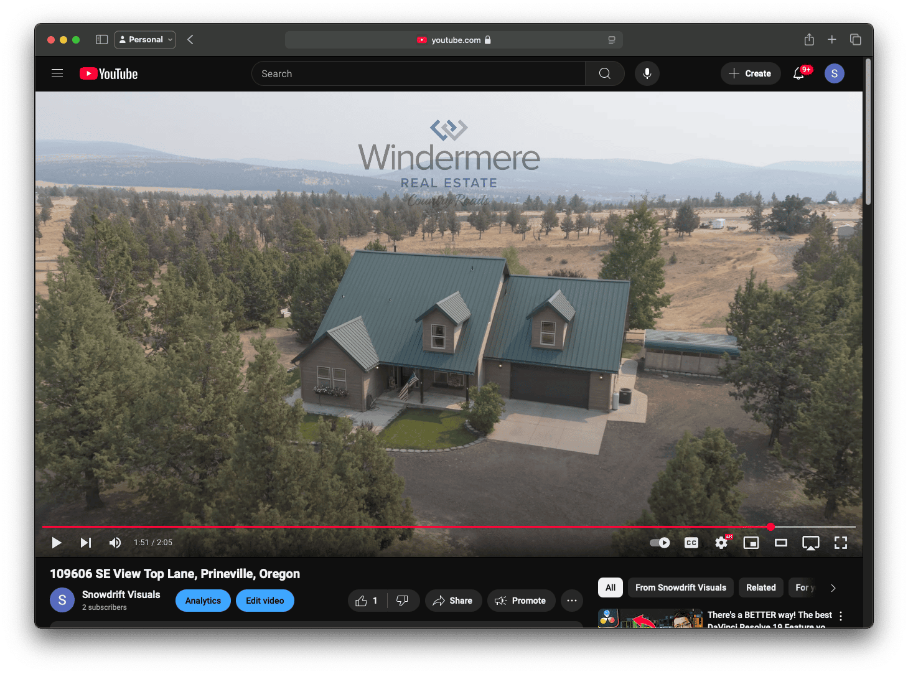This screenshot has width=908, height=674.
Task: Select the Related chip
Action: pos(761,587)
